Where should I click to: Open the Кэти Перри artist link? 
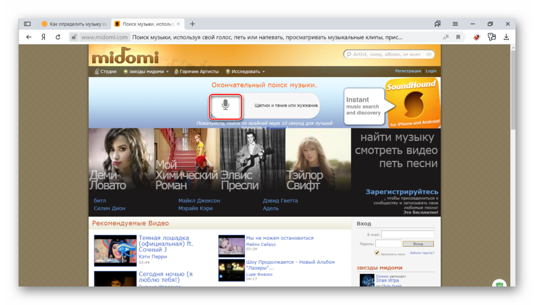tap(152, 256)
